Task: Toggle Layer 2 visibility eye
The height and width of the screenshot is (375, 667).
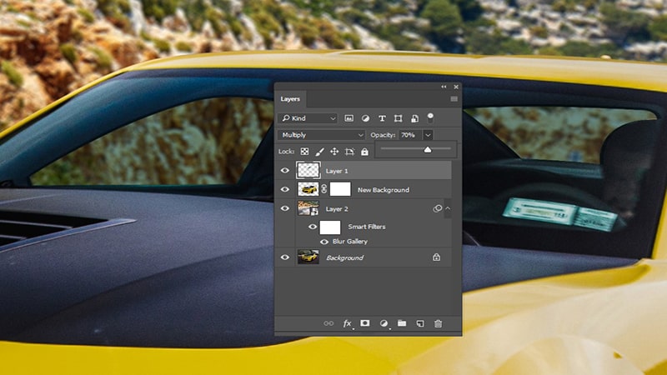Action: click(285, 208)
